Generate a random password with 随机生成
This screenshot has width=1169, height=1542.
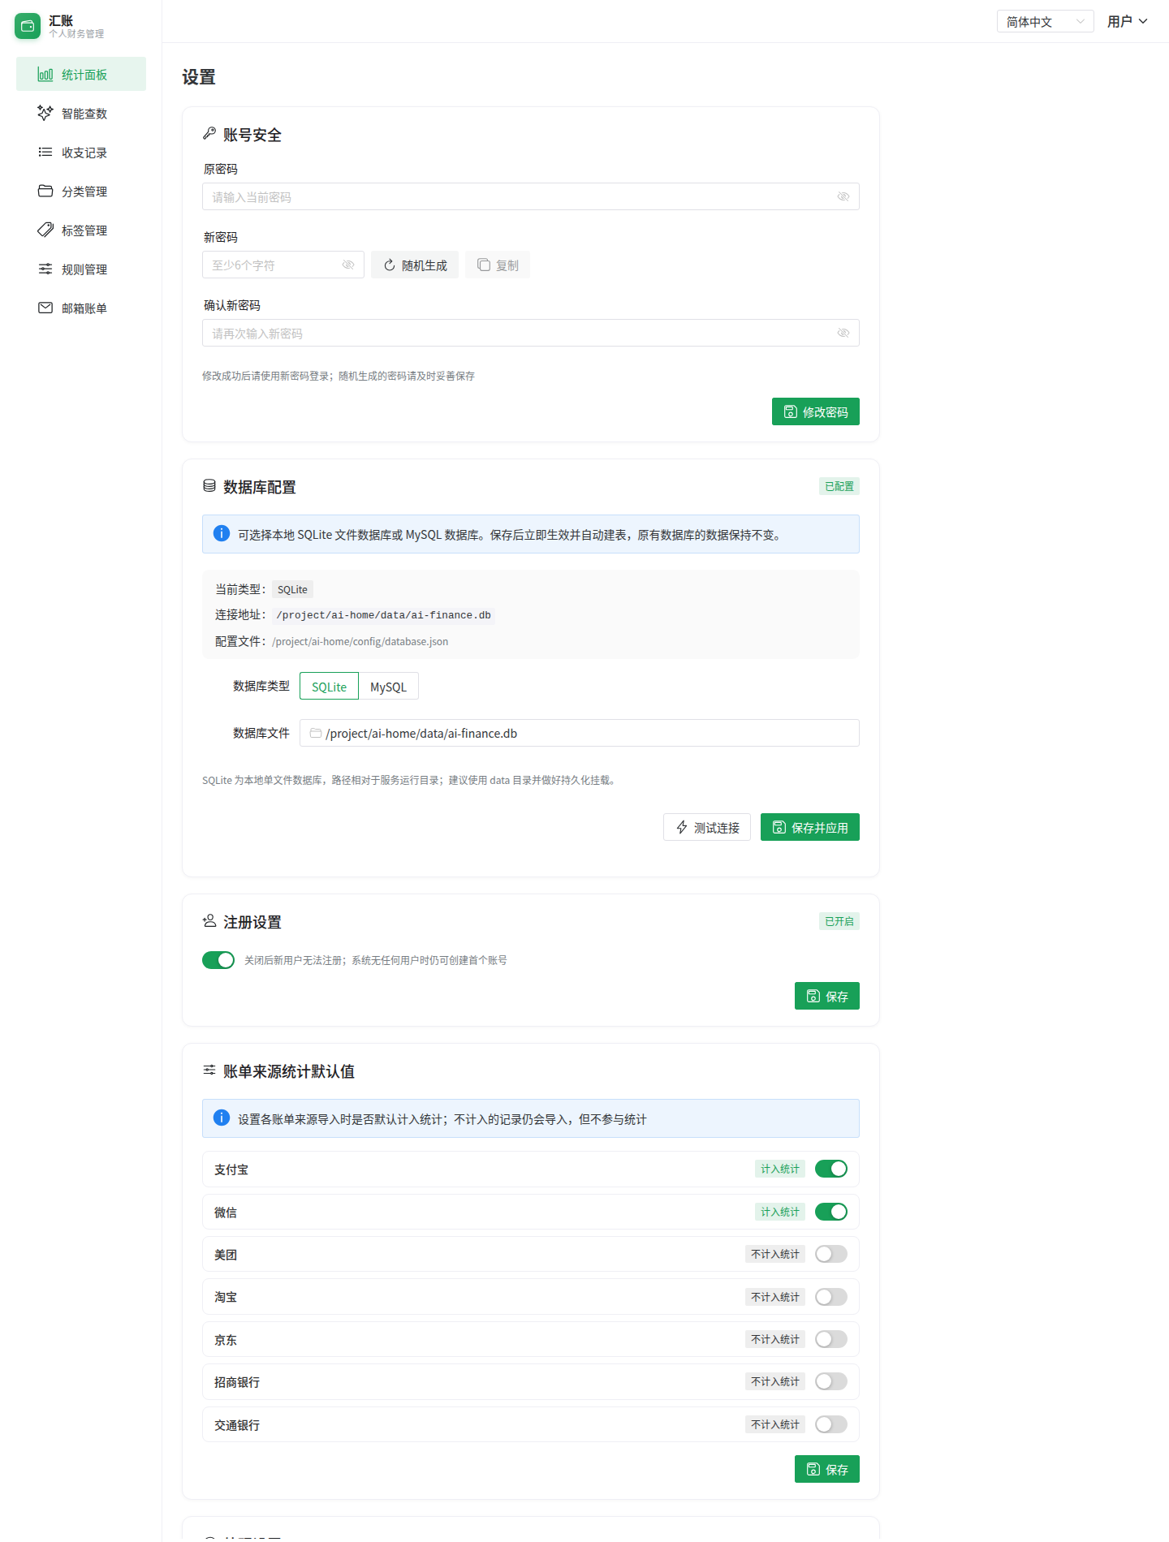tap(415, 265)
